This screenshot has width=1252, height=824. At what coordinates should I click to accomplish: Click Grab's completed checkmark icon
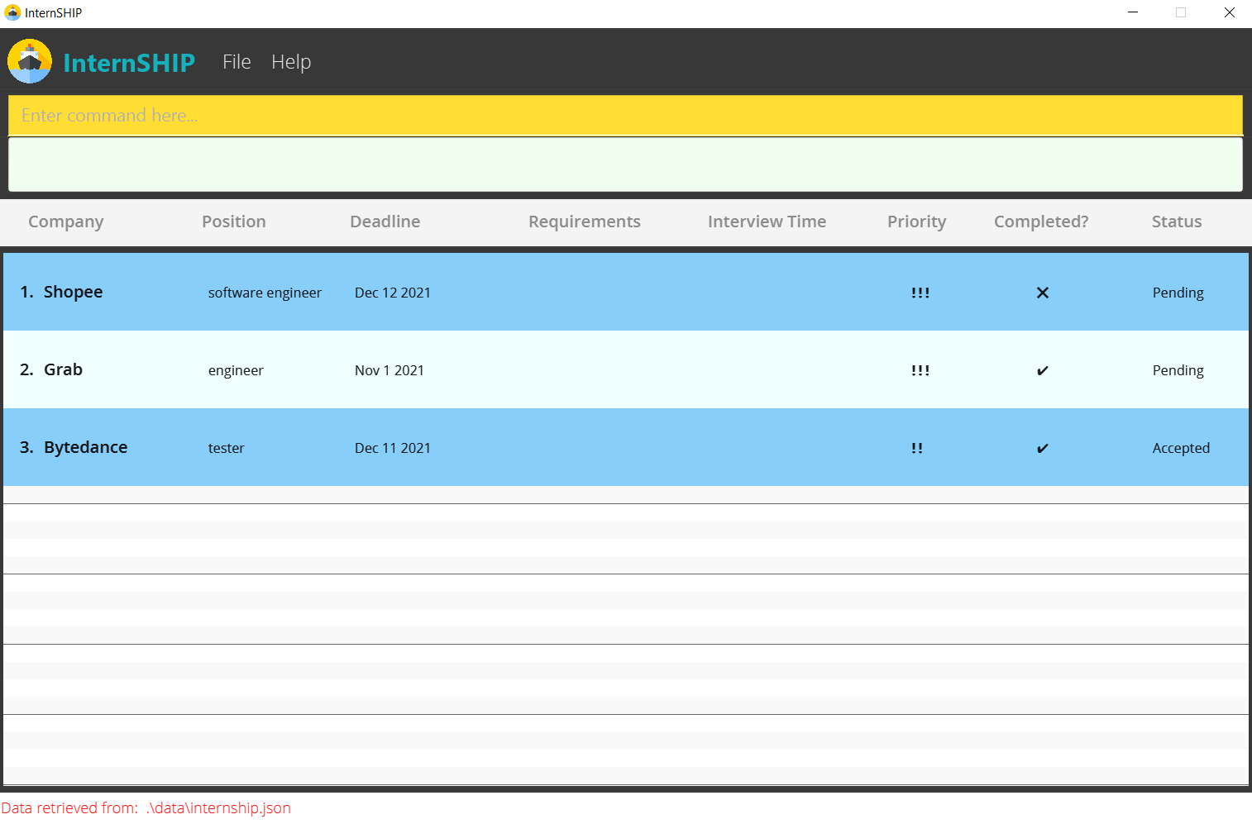1043,370
